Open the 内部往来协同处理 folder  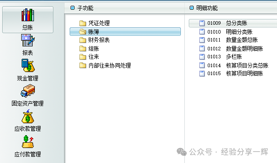(x=105, y=65)
